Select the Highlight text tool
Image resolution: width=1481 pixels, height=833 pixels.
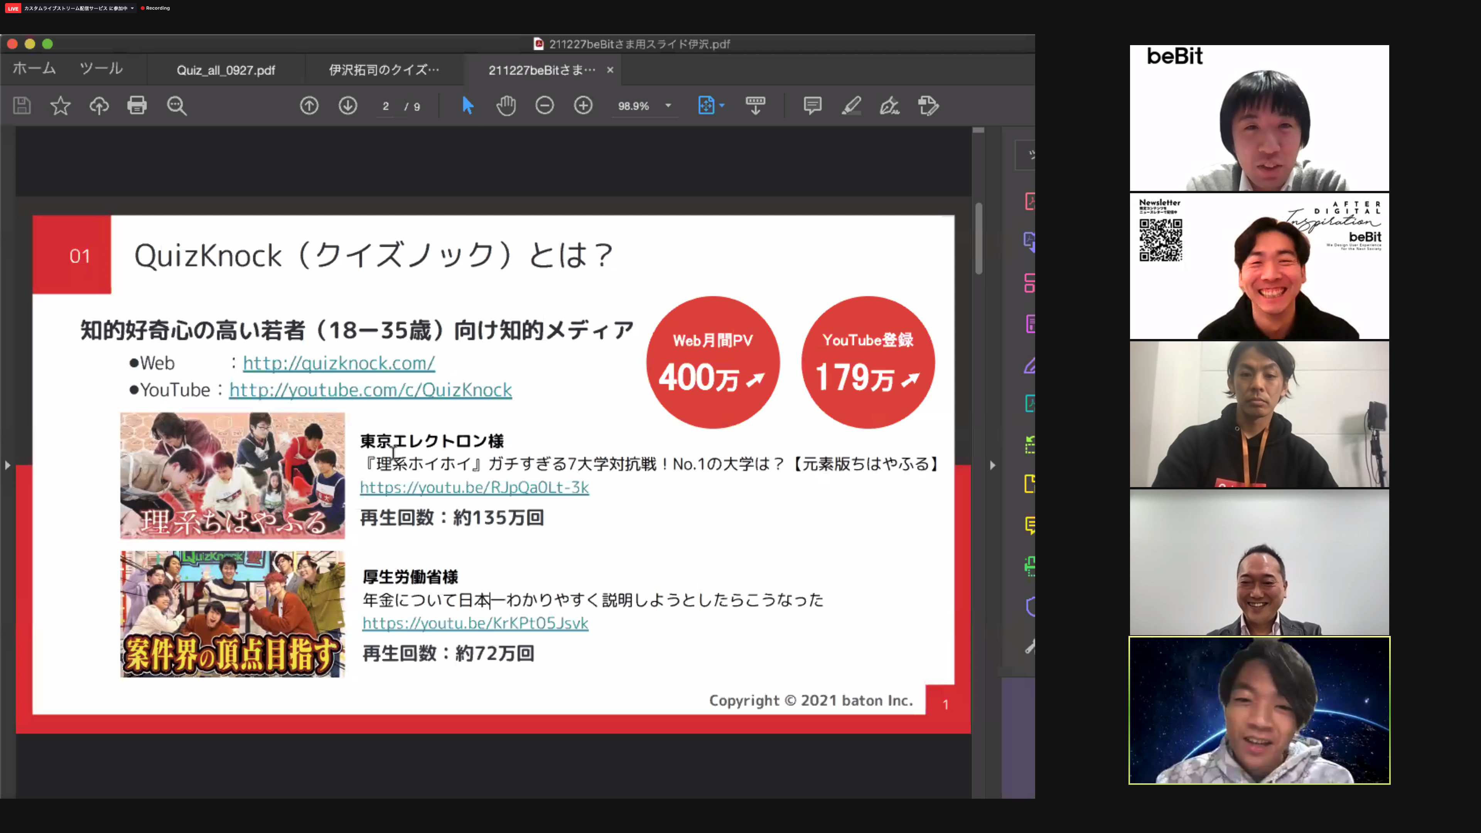point(852,105)
